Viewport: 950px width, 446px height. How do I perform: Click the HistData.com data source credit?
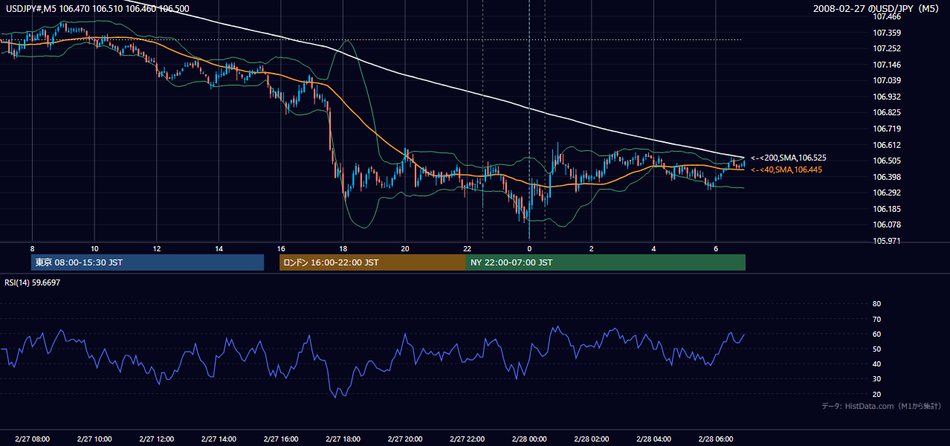click(881, 407)
